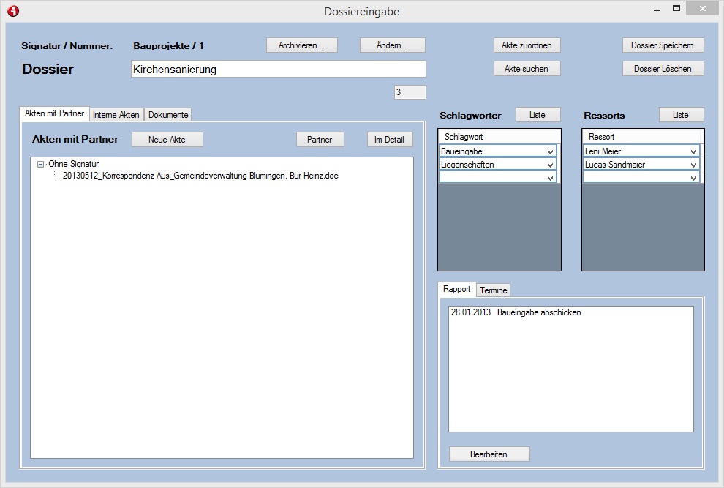The height and width of the screenshot is (488, 724).
Task: Collapse the Ohne Signatur tree node
Action: click(41, 165)
